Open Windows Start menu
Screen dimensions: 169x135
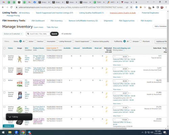click(3, 132)
